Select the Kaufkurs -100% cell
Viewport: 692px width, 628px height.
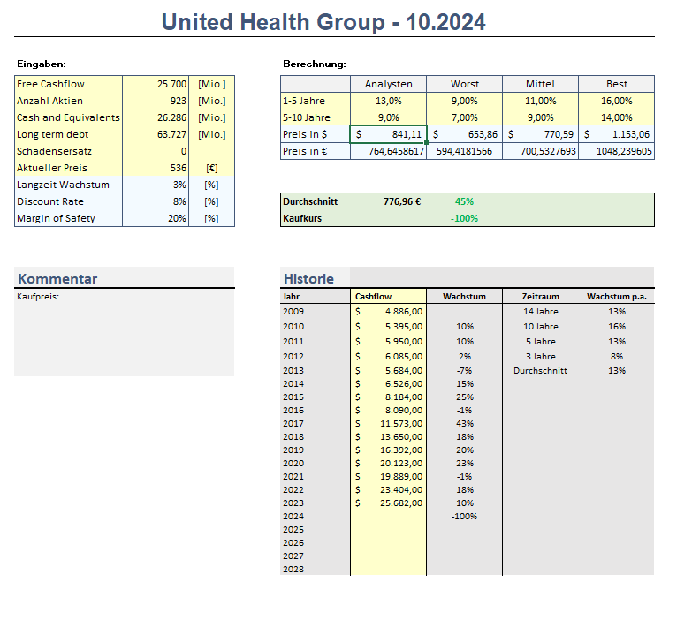[x=464, y=218]
